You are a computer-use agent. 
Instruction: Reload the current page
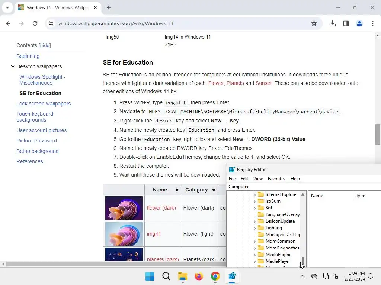[x=35, y=23]
